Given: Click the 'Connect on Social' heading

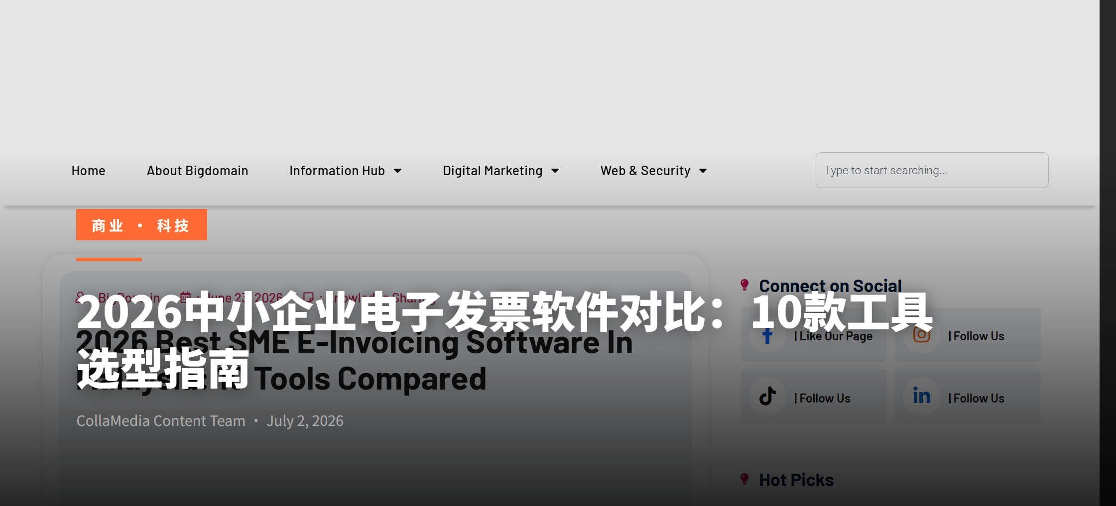Looking at the screenshot, I should (x=830, y=286).
